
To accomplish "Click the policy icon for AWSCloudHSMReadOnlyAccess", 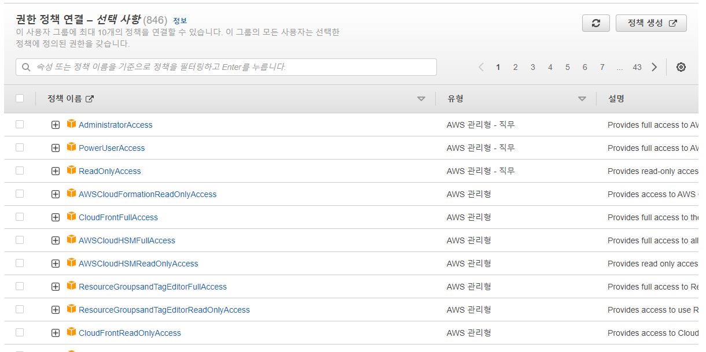I will (x=71, y=262).
